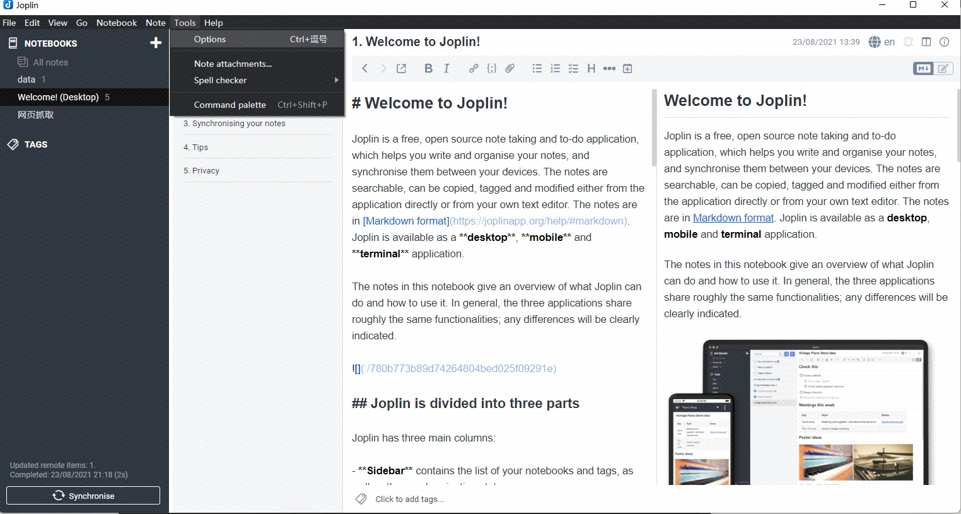Apply italic formatting
This screenshot has height=514, width=961.
coord(446,69)
